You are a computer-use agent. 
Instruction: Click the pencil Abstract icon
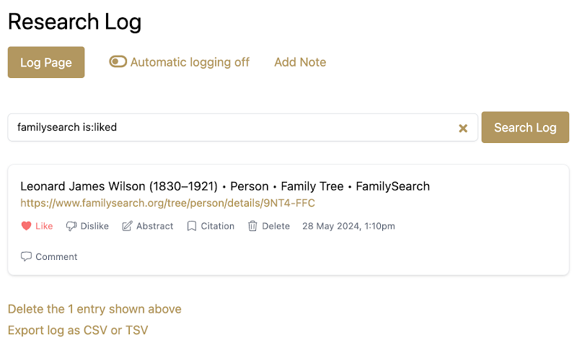tap(127, 226)
